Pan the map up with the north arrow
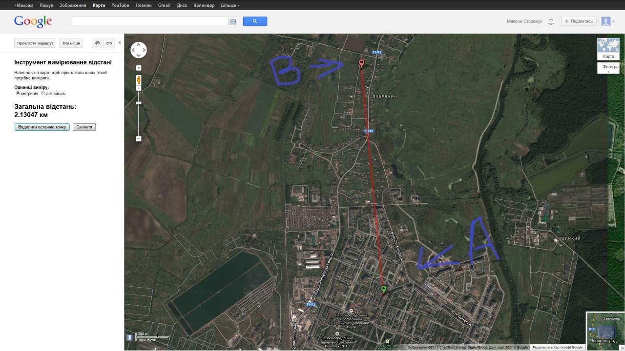Viewport: 625px width, 351px height. pyautogui.click(x=139, y=45)
